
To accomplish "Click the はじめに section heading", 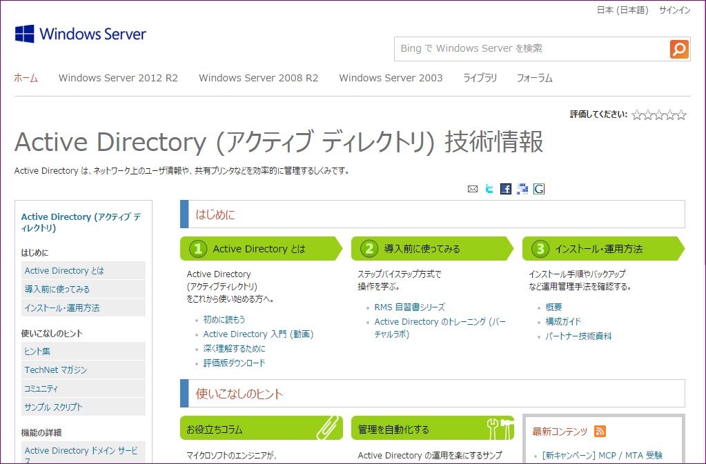I will tap(215, 214).
